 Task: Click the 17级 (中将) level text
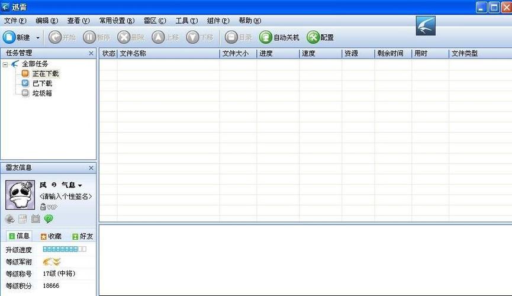pos(59,274)
